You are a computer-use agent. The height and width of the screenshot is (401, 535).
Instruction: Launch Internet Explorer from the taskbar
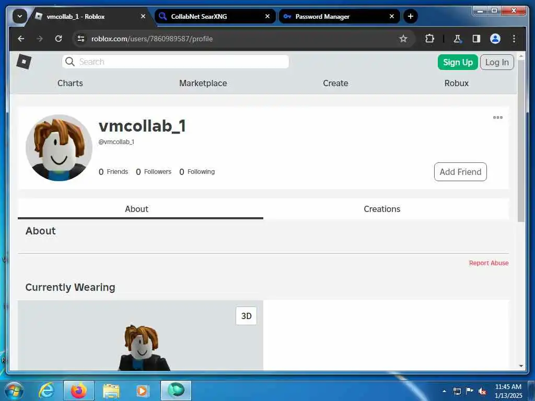(x=46, y=391)
